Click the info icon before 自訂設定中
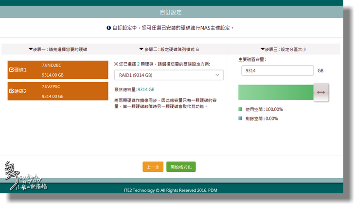 pos(108,28)
